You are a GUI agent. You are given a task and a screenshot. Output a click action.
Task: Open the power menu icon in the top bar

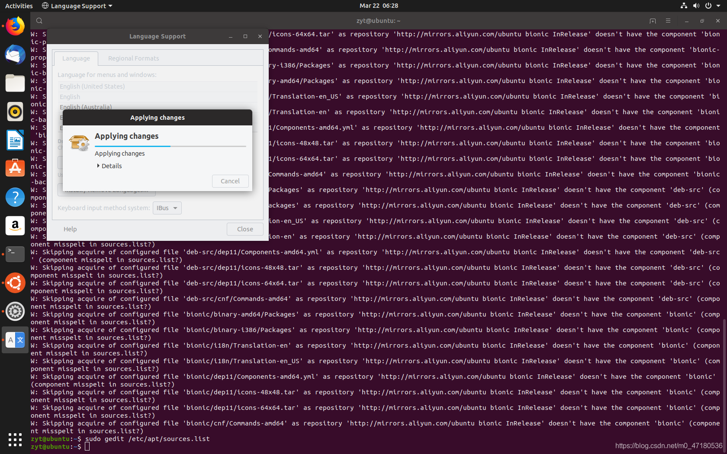tap(708, 6)
